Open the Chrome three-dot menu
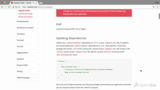160x90 pixels. pyautogui.click(x=158, y=7)
